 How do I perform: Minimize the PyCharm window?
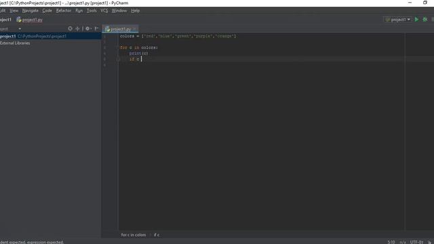tap(410, 3)
